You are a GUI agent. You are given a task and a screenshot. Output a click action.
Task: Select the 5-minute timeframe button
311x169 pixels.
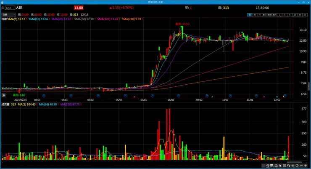pos(290,15)
